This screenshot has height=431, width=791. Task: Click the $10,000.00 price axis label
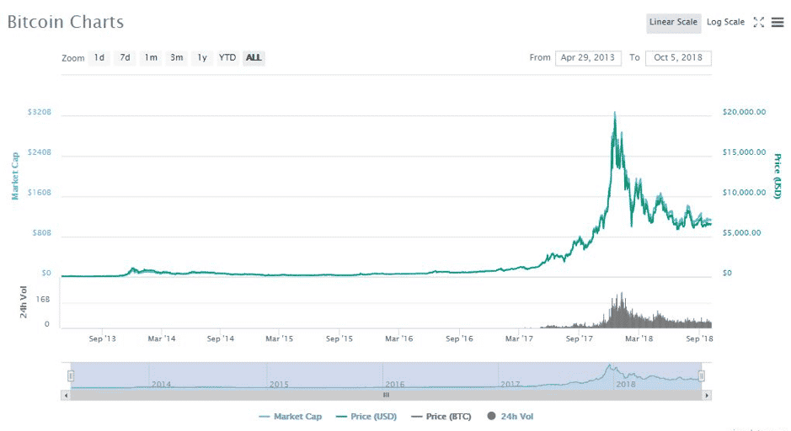pos(744,193)
